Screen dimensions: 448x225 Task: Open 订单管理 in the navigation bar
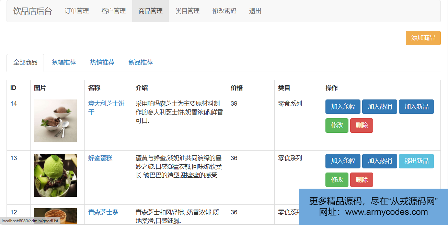77,11
